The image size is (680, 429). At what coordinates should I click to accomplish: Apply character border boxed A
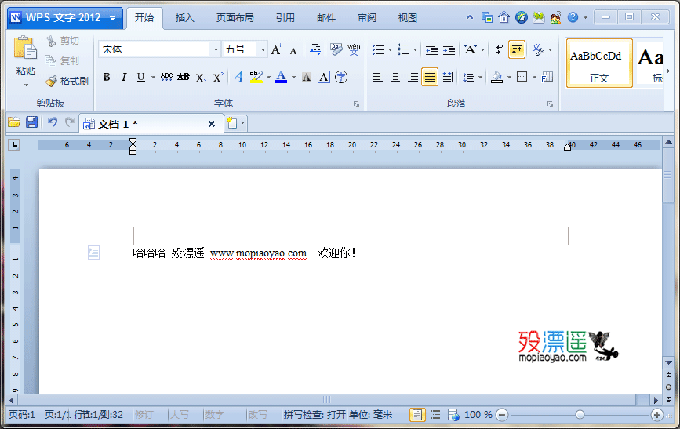tap(323, 77)
